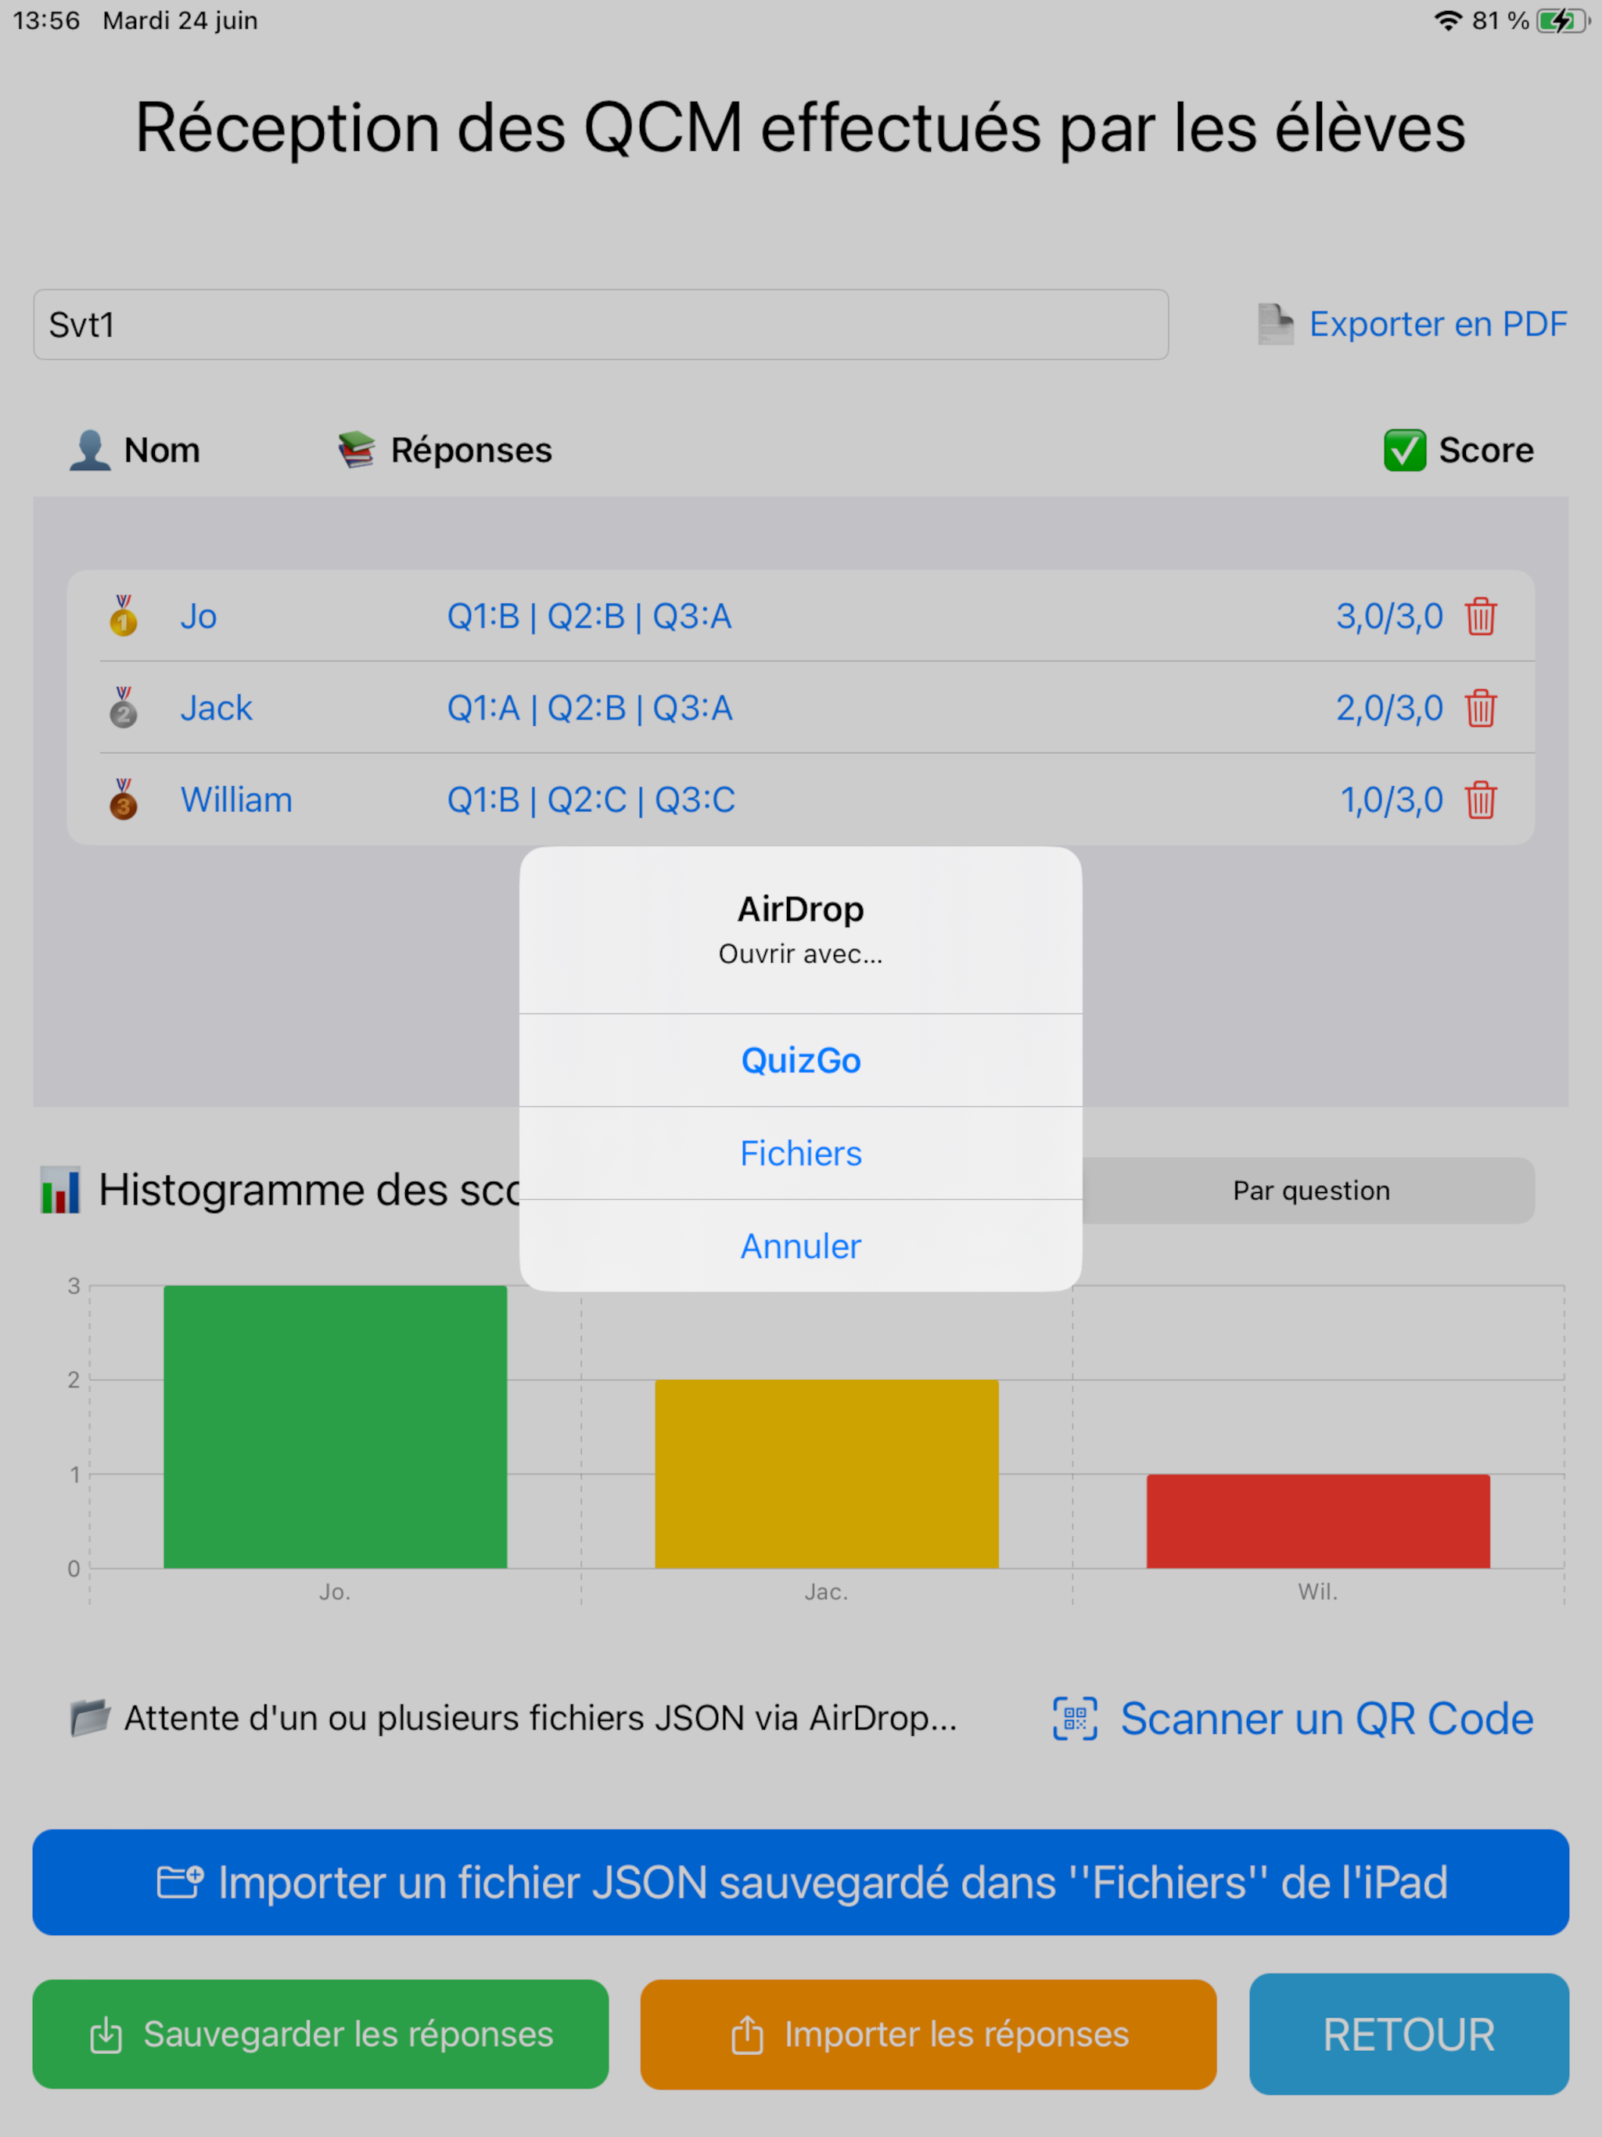
Task: Select score 3,0/3,0
Action: coord(1389,616)
